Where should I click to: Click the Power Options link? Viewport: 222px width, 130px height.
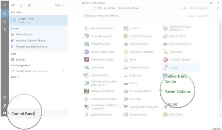coord(178,91)
